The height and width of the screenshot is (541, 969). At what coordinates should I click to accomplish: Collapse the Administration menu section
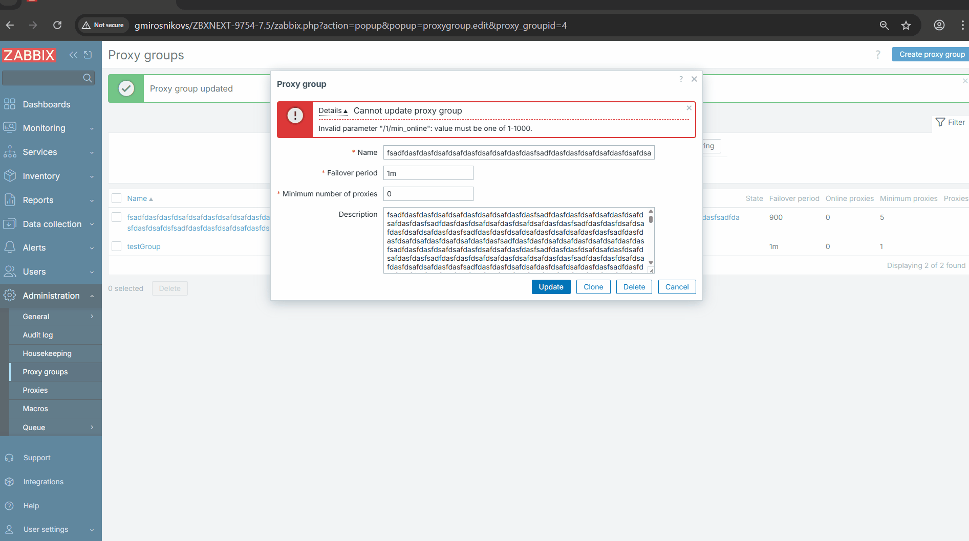point(51,296)
